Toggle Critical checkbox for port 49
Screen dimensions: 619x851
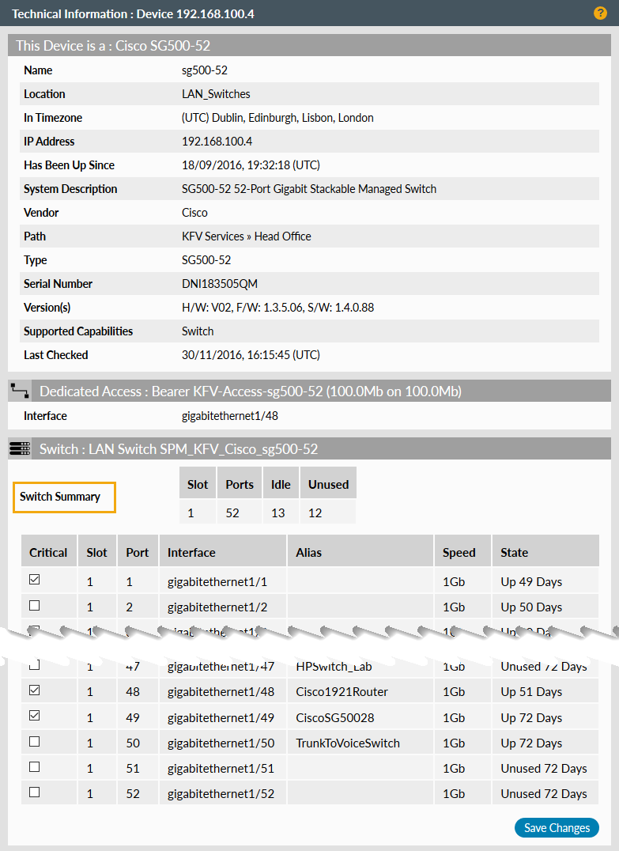tap(34, 717)
